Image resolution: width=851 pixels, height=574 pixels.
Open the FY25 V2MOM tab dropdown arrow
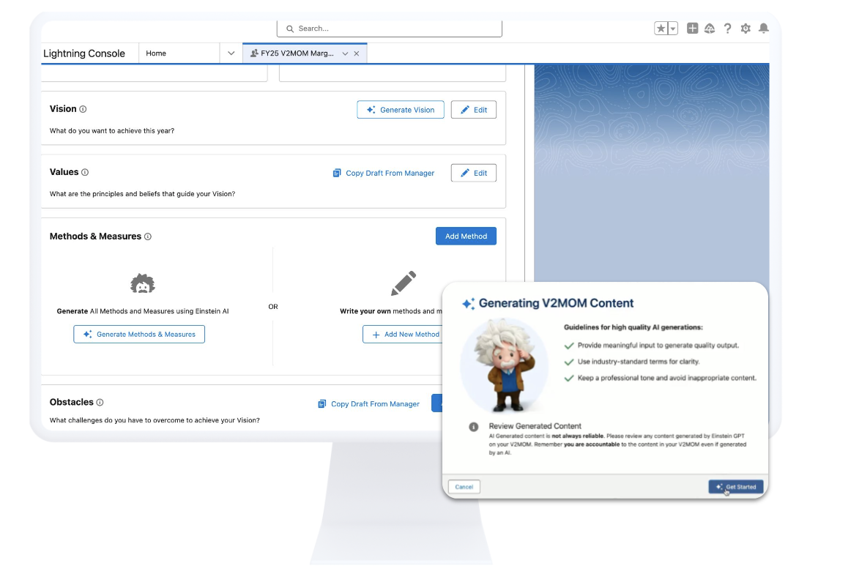[x=345, y=53]
